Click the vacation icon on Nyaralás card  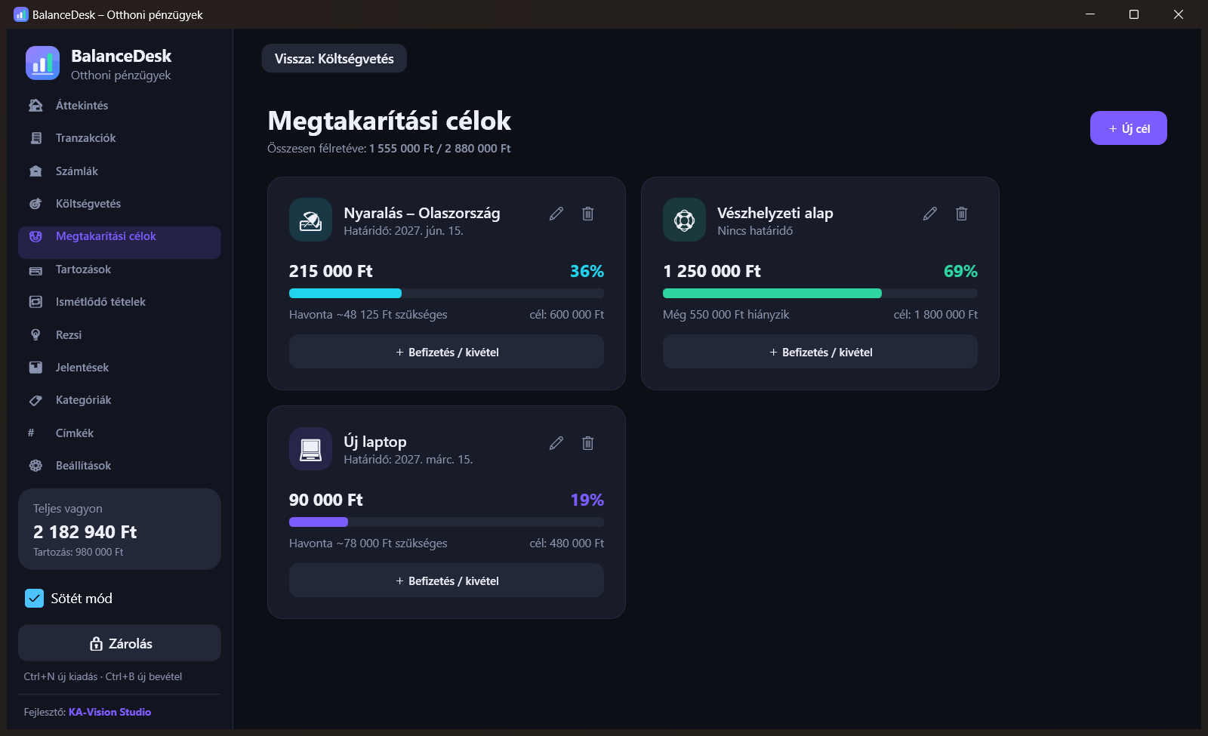pos(310,220)
